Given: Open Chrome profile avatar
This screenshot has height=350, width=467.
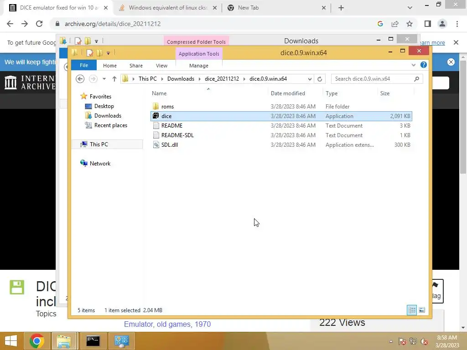Looking at the screenshot, I should [442, 24].
